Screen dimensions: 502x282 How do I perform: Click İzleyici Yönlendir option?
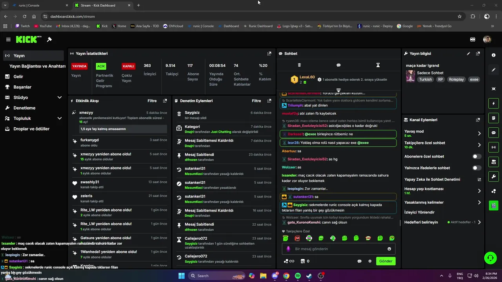[x=419, y=212]
